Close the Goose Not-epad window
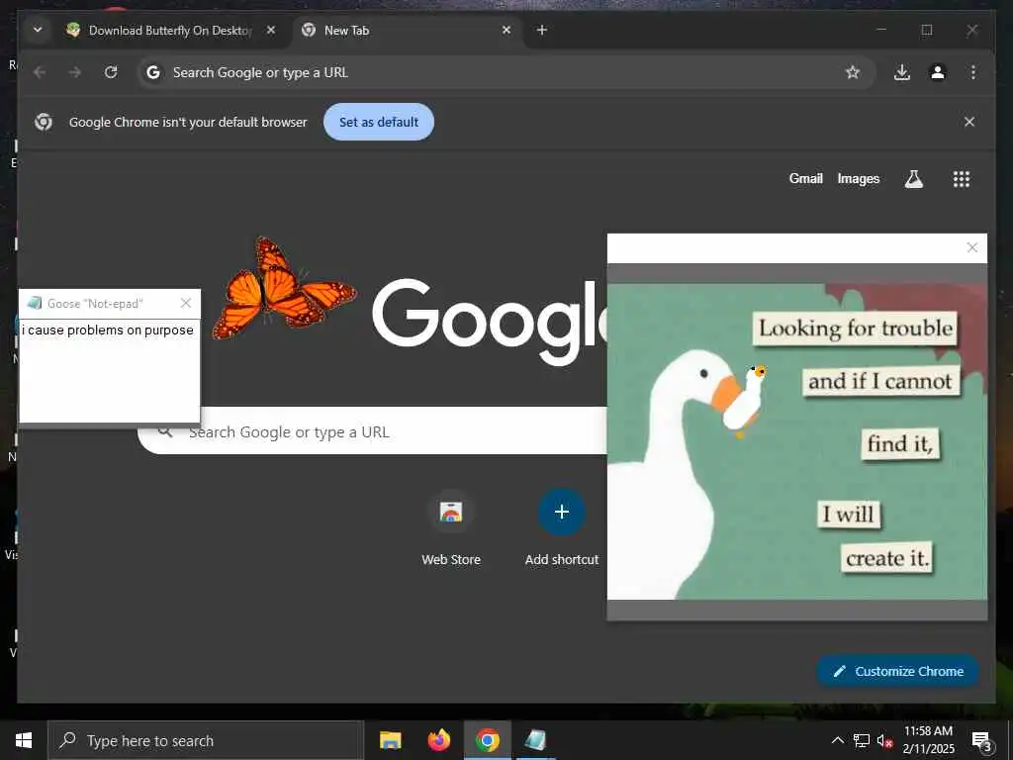1013x760 pixels. pyautogui.click(x=186, y=303)
